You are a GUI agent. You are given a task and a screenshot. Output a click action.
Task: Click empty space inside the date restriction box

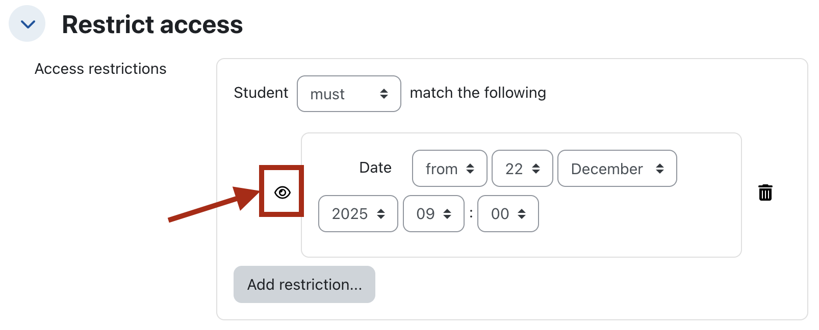coord(637,224)
